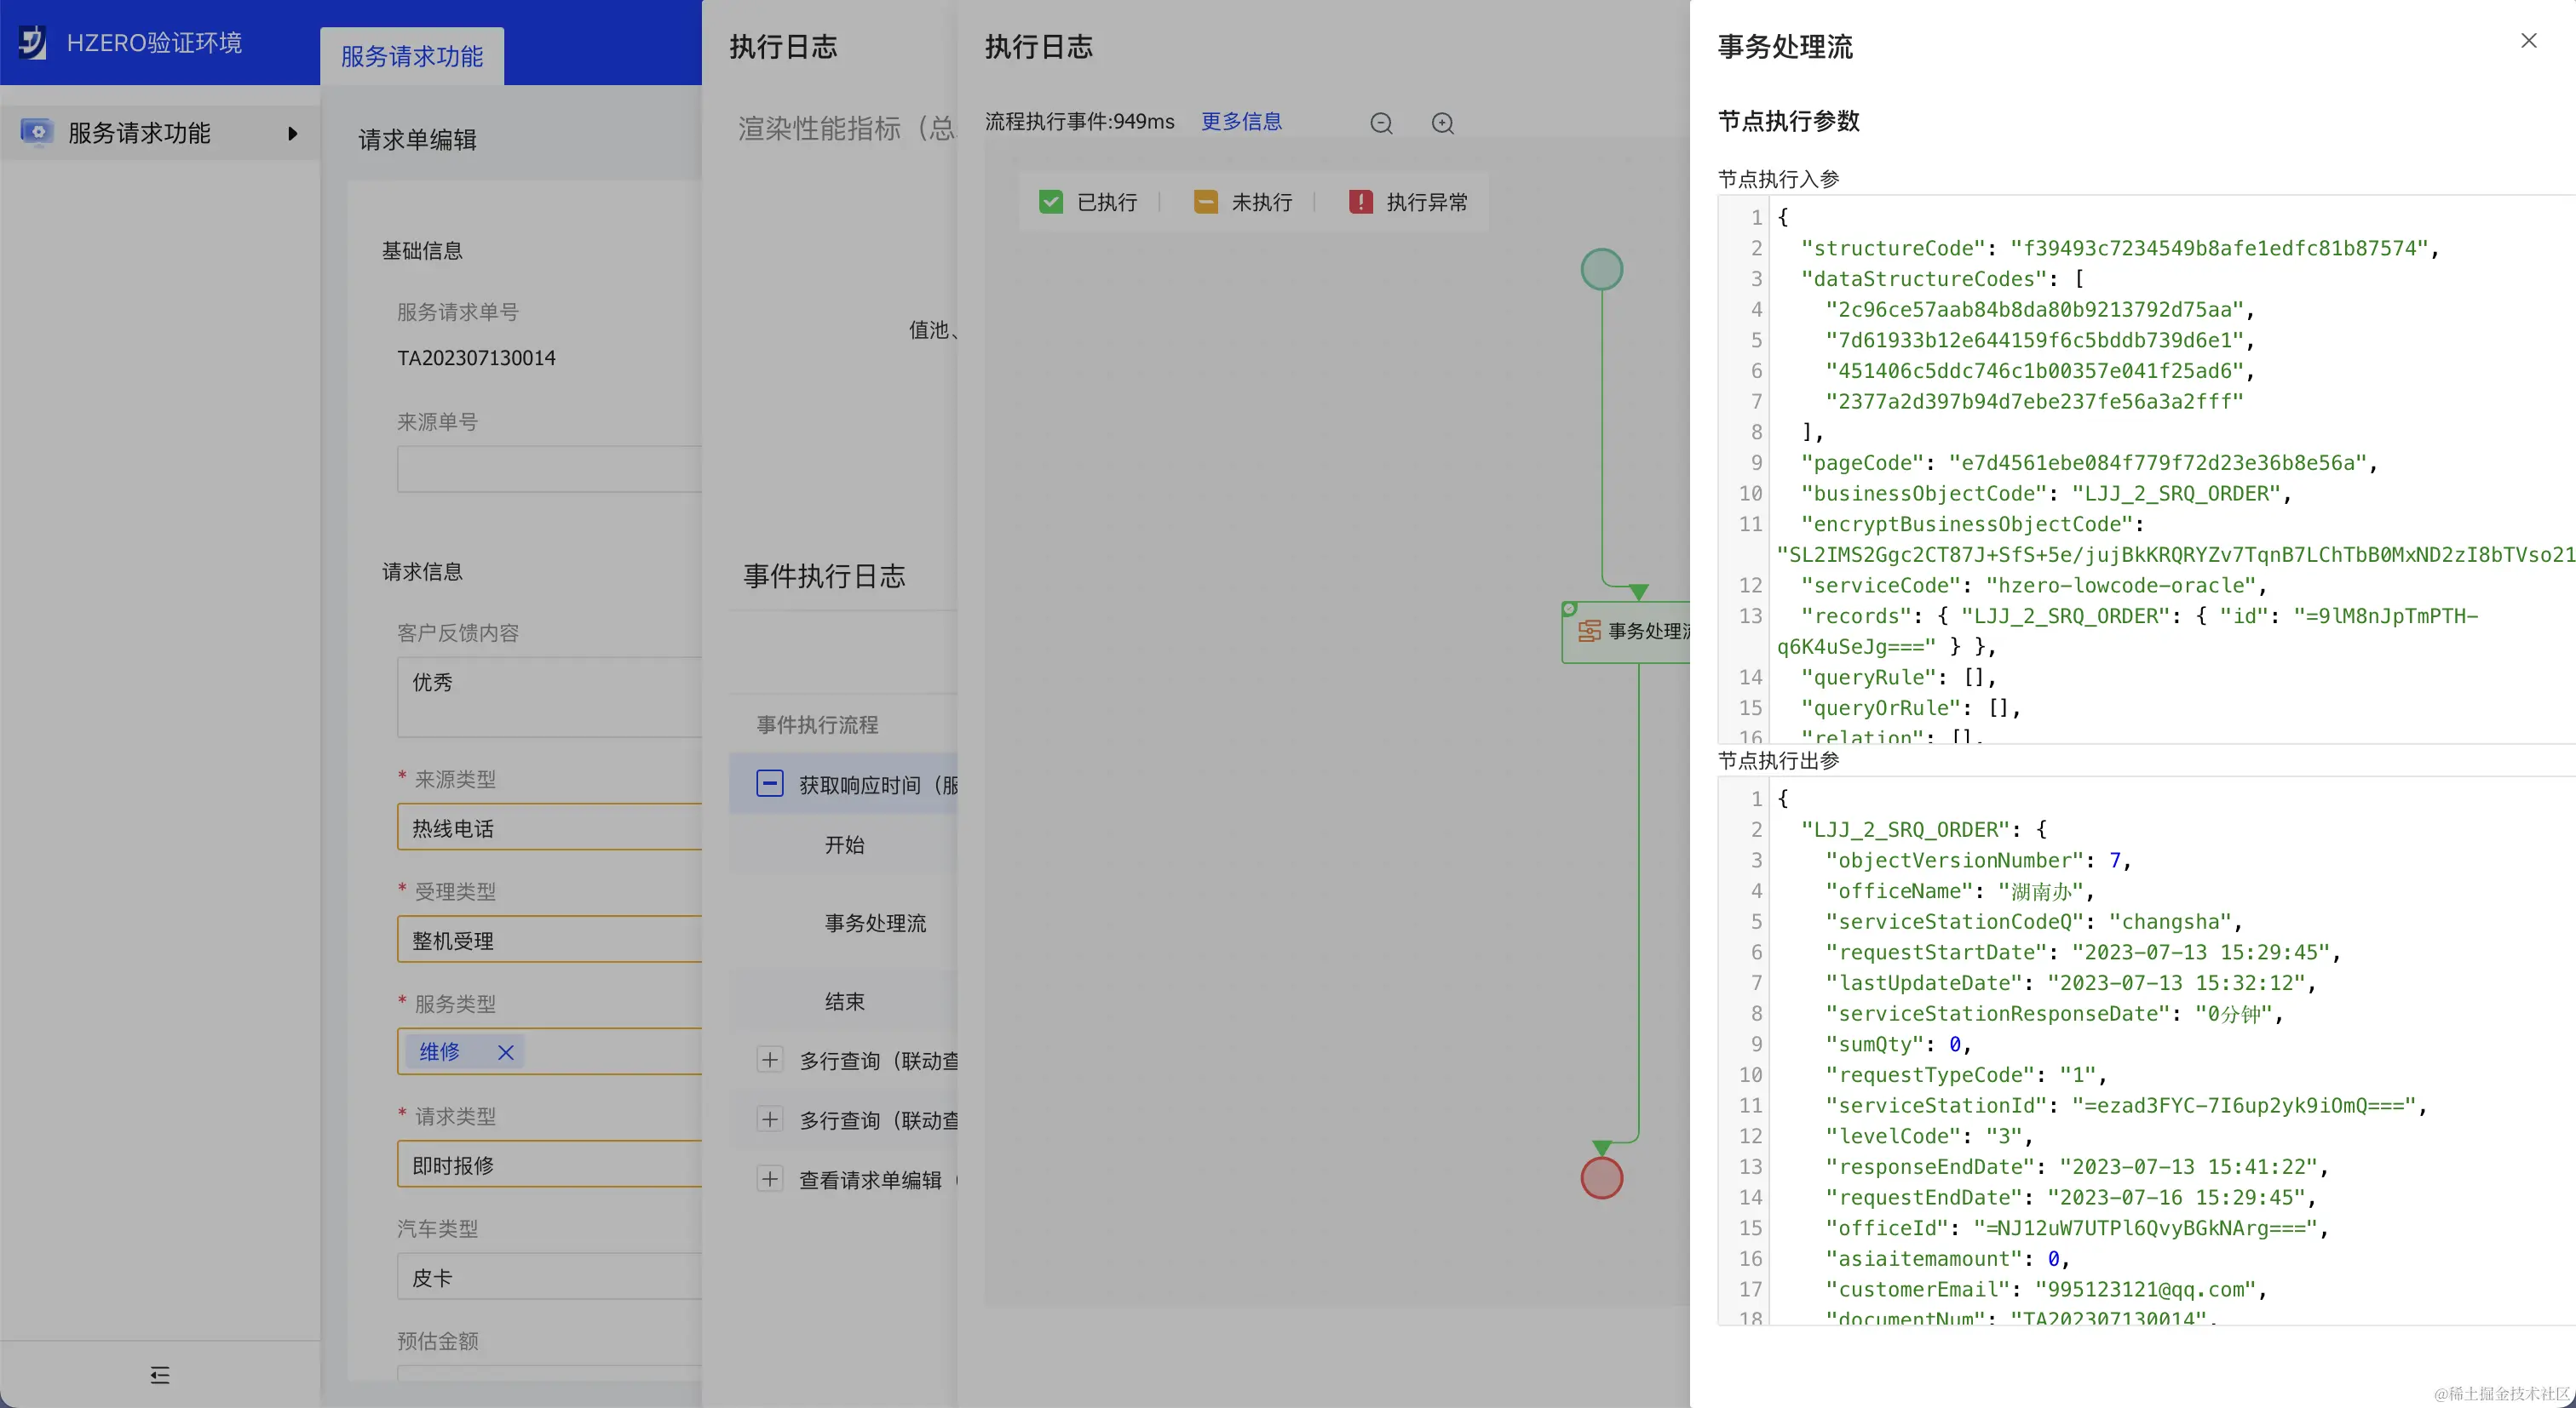The height and width of the screenshot is (1408, 2576).
Task: Click the sidebar collapse menu icon
Action: click(160, 1375)
